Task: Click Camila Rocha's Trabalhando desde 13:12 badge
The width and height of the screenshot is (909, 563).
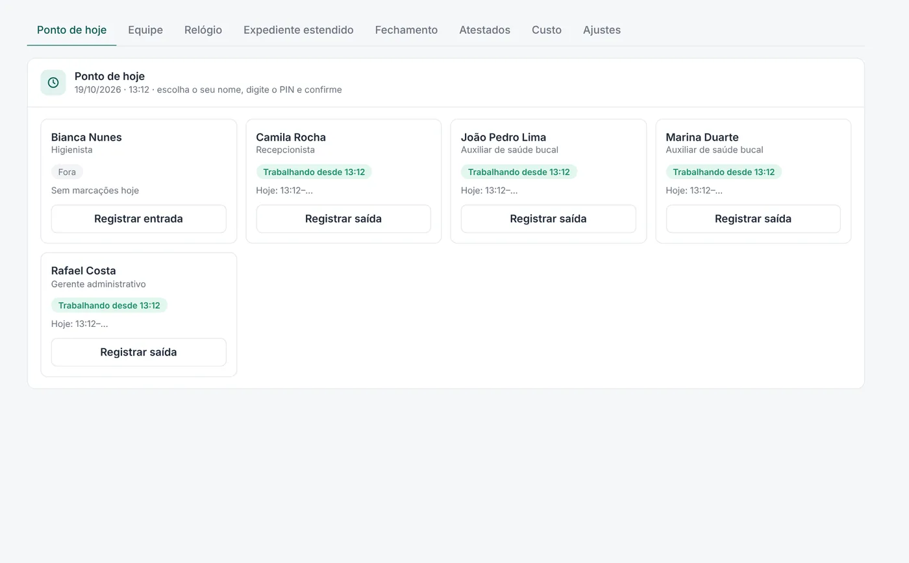Action: click(314, 172)
